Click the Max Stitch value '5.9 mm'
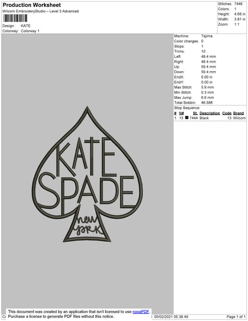This screenshot has width=248, height=321. 207,87
